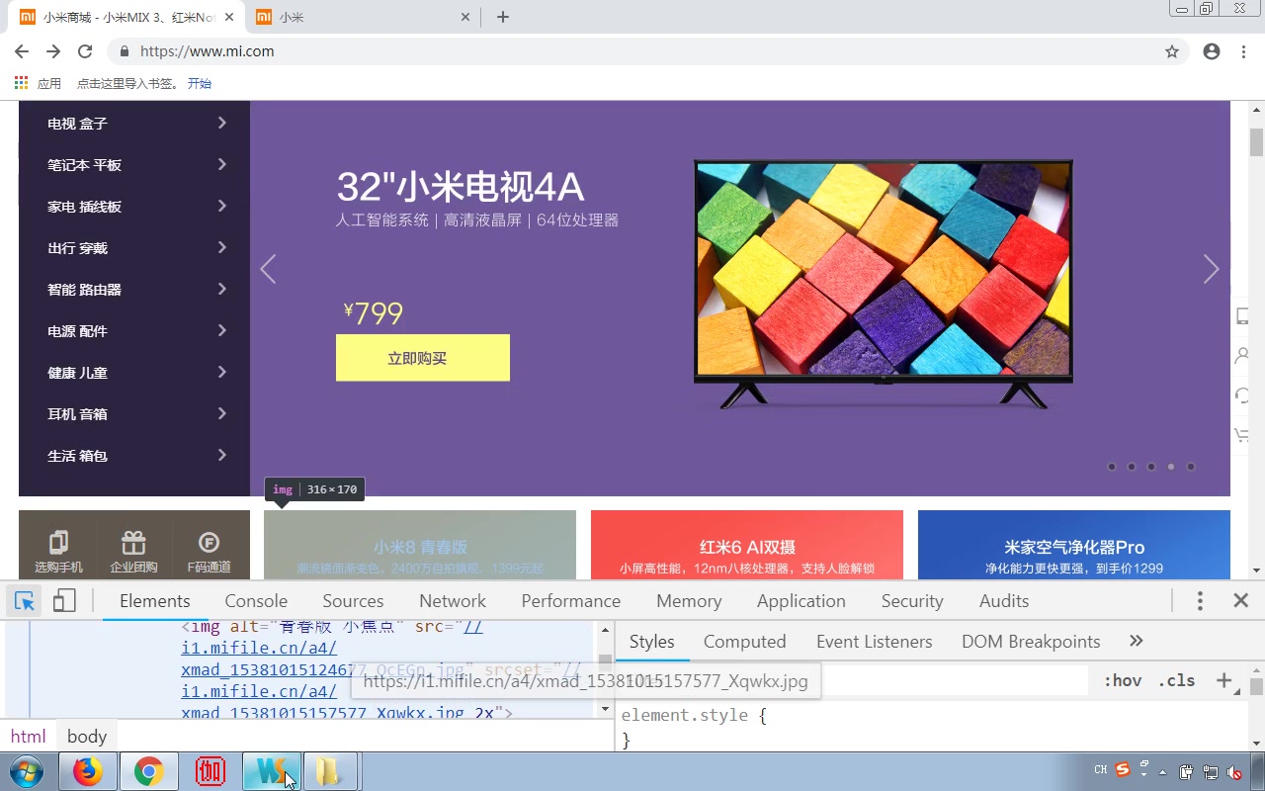Open the 选购手机 phone shortcut
This screenshot has width=1265, height=791.
58,552
